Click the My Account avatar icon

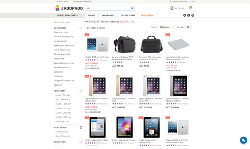point(172,8)
